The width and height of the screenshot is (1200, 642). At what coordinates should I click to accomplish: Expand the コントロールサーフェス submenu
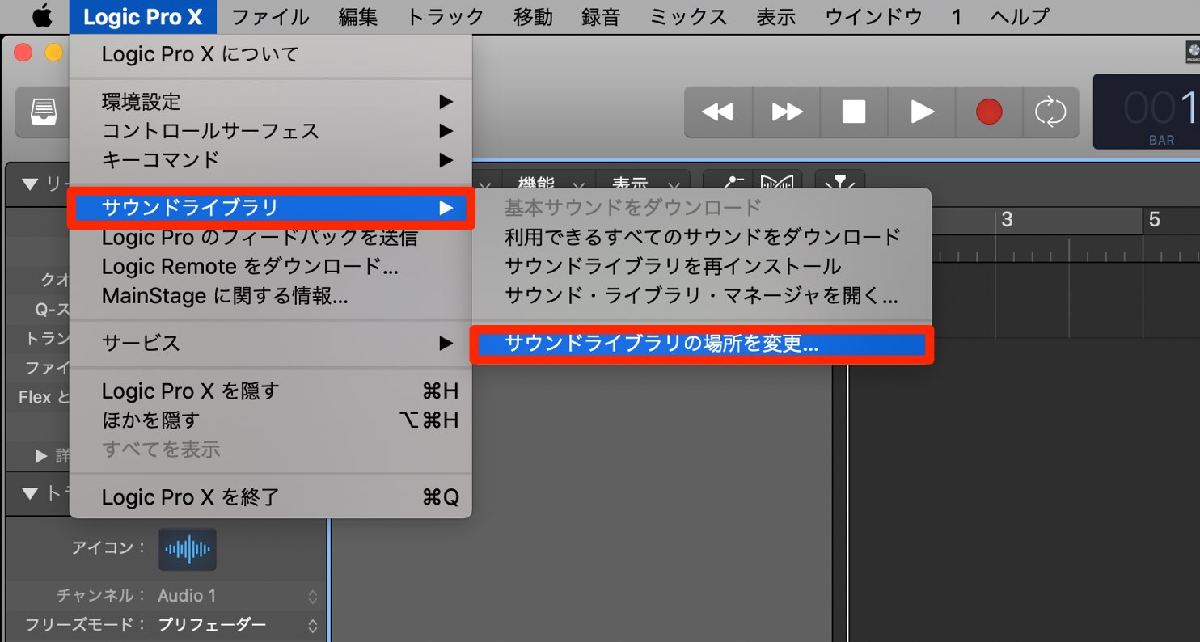click(x=270, y=131)
